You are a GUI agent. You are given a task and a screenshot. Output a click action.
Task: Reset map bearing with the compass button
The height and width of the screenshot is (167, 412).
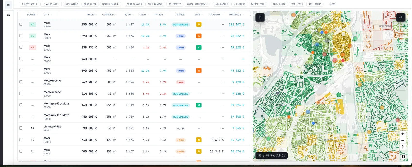[403, 146]
